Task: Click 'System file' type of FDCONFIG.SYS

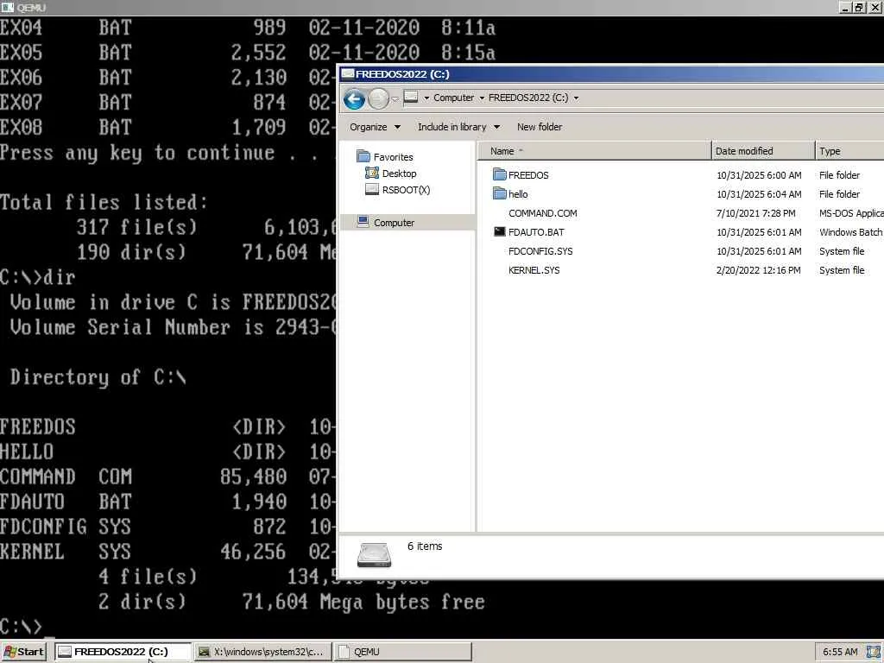Action: (842, 251)
